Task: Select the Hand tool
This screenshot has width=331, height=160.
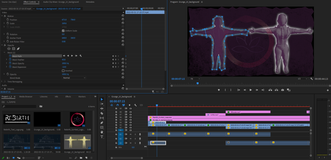Action: [x=102, y=132]
